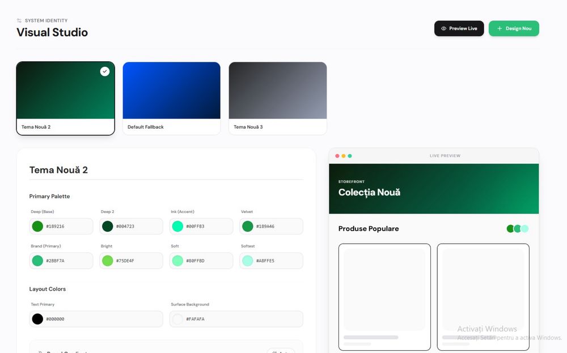The image size is (567, 353).
Task: Click the #FAFAFA Surface Background hex value
Action: click(x=195, y=319)
